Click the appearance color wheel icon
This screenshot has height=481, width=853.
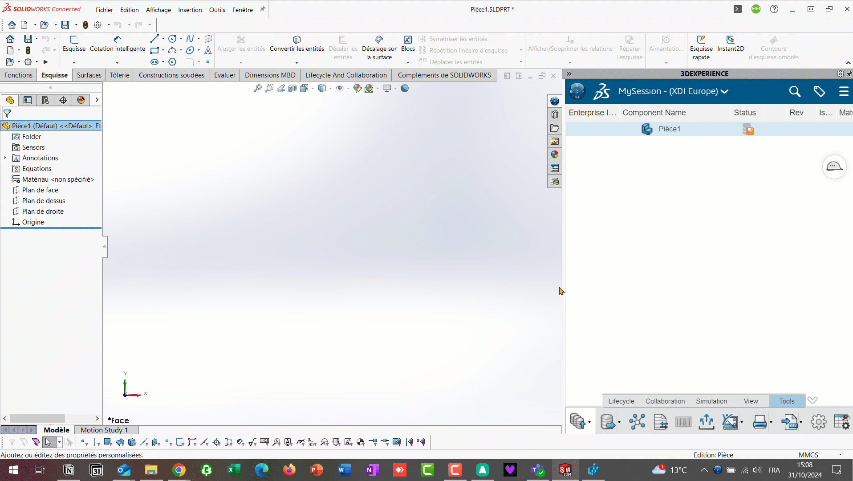pyautogui.click(x=81, y=100)
